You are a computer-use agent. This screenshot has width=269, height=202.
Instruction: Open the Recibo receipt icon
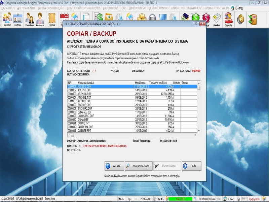point(217,20)
